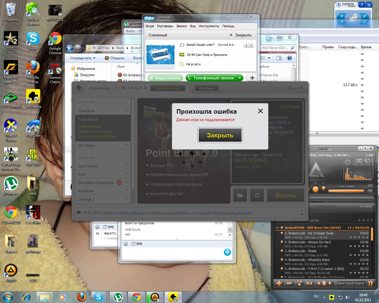The image size is (379, 303).
Task: Add files with AIMP plus icon
Action: tap(279, 283)
